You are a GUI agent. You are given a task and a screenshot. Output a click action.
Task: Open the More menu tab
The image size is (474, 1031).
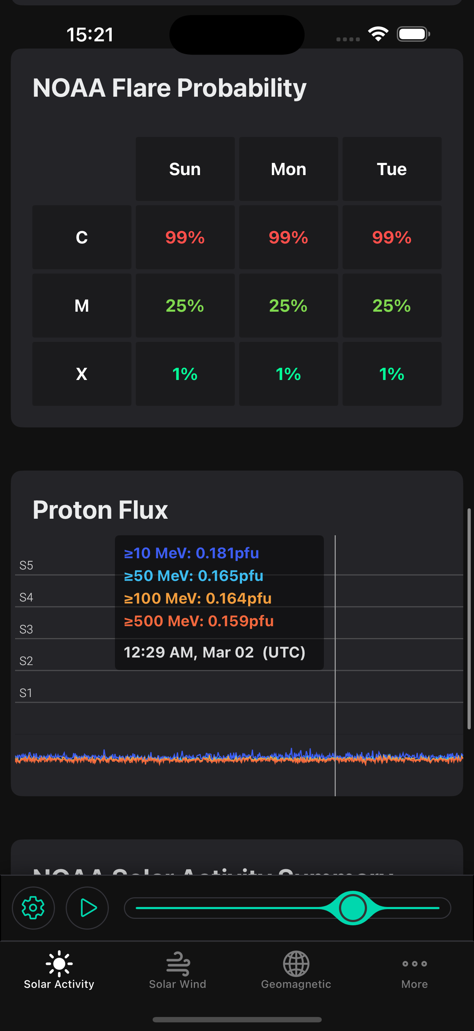point(414,971)
